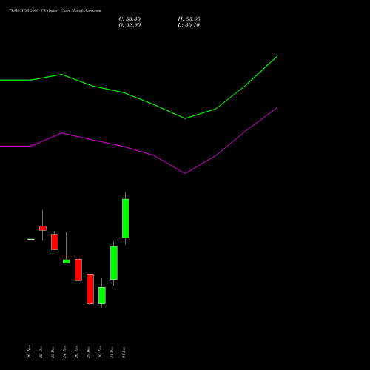Select the tall green candle for 01 Jan
This screenshot has height=370, width=370.
coord(126,218)
